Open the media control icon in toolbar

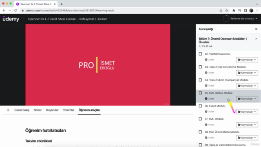pos(239,11)
